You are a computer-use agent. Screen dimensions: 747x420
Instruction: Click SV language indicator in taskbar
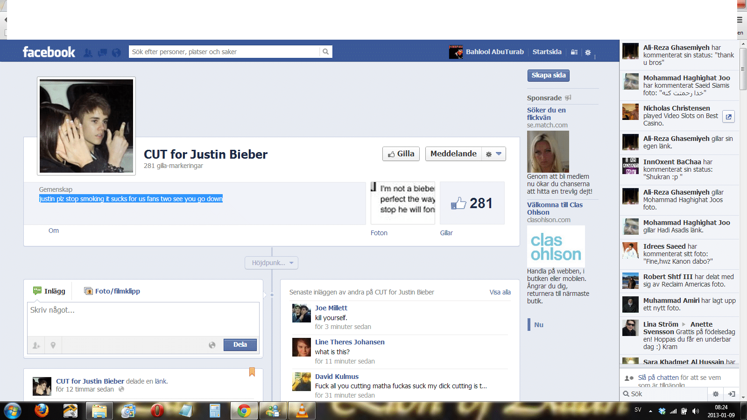coord(638,410)
